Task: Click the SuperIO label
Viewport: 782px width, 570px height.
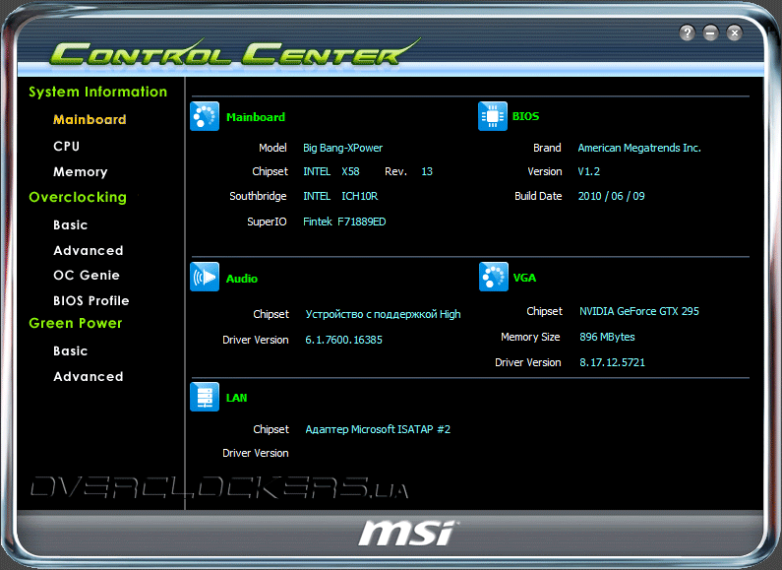Action: [x=267, y=222]
